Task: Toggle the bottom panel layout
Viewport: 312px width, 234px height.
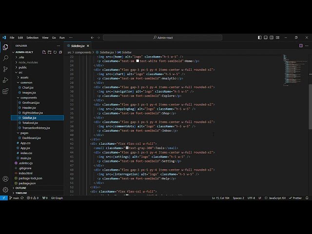Action: 265,38
